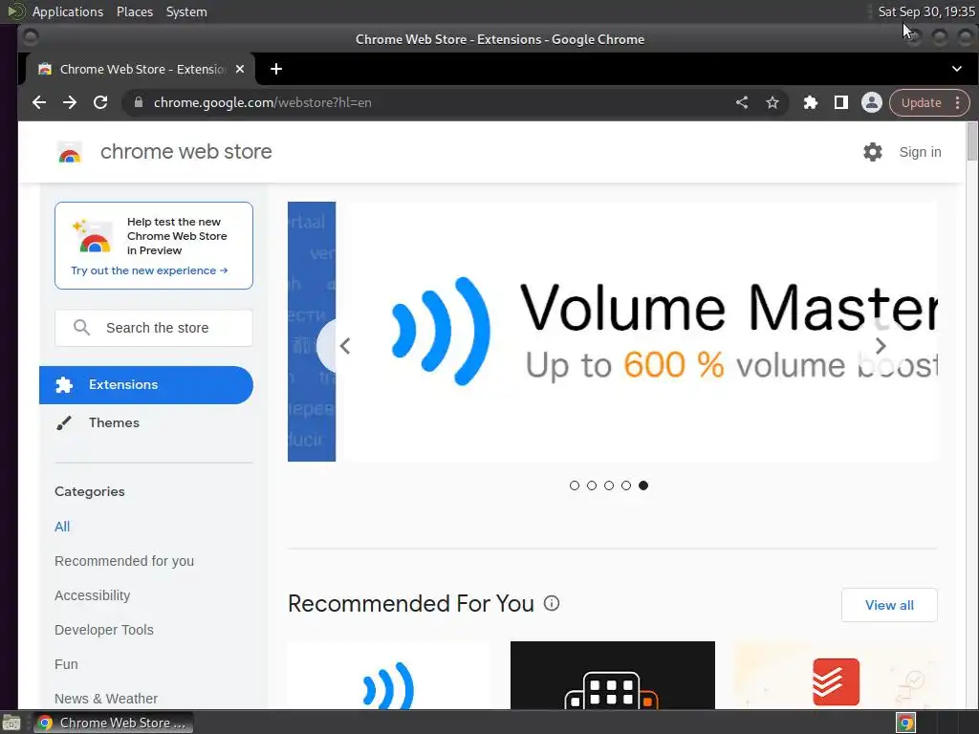Image resolution: width=979 pixels, height=734 pixels.
Task: Reload the Chrome Web Store page
Action: tap(99, 102)
